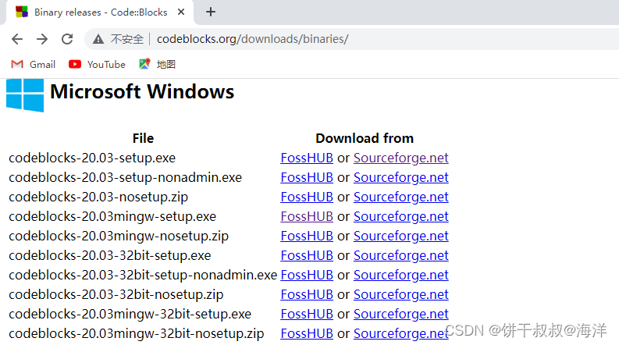The height and width of the screenshot is (345, 619).
Task: Click the not-secure warning icon
Action: tap(98, 39)
